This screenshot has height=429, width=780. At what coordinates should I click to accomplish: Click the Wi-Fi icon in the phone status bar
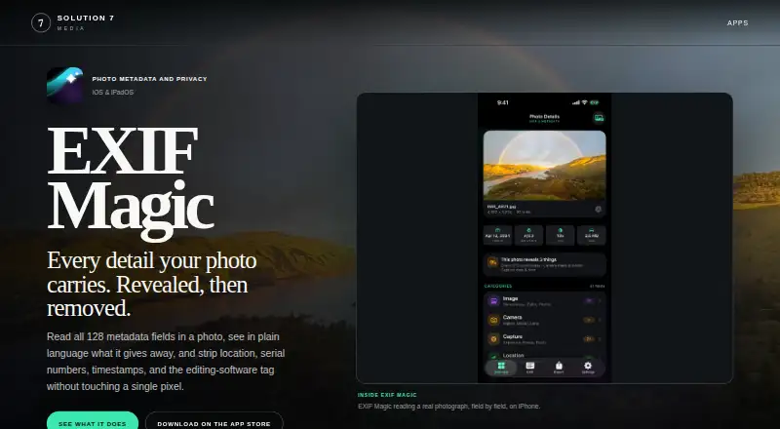[584, 102]
